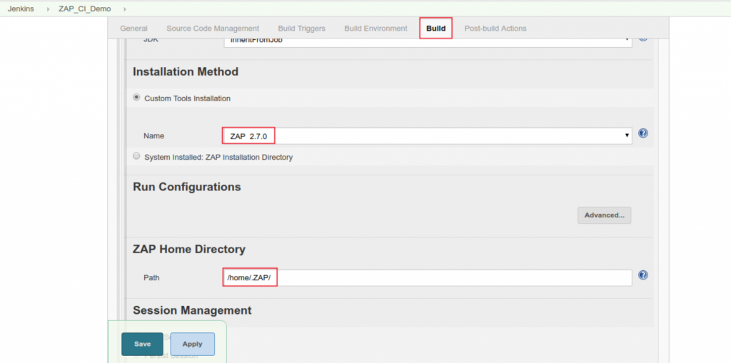Click the highlighted Build tab

(x=435, y=29)
